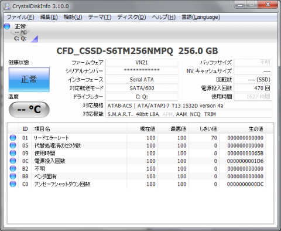Select raw value 0000000001D6

[245, 161]
